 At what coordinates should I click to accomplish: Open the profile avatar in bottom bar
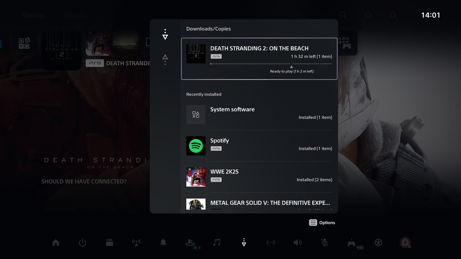click(405, 243)
